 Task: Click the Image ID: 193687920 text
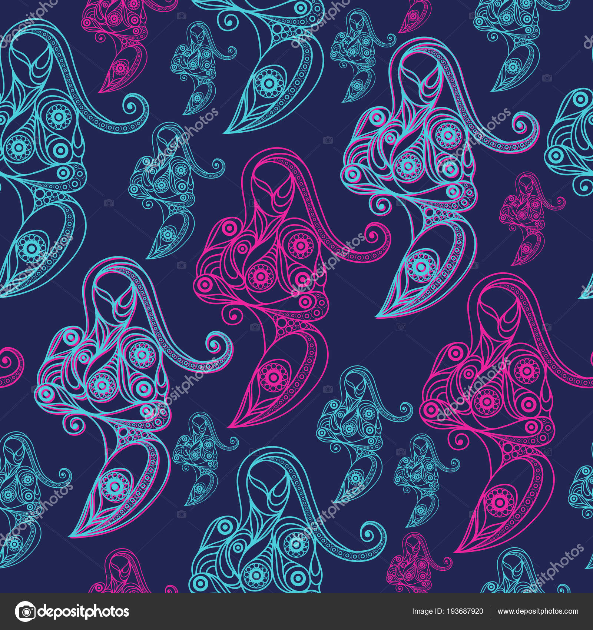[448, 611]
